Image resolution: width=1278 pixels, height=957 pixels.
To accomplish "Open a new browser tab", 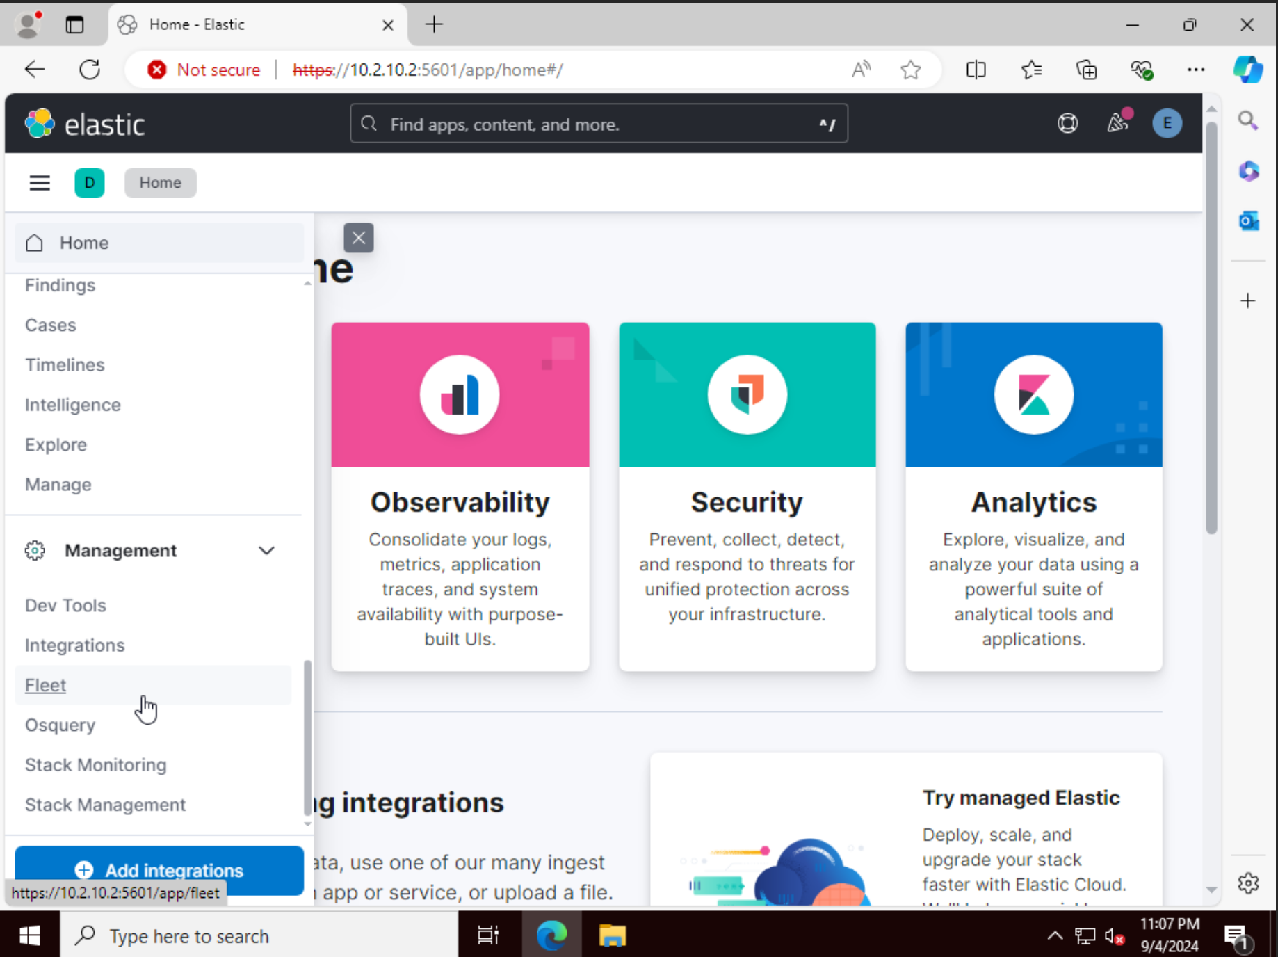I will [434, 24].
